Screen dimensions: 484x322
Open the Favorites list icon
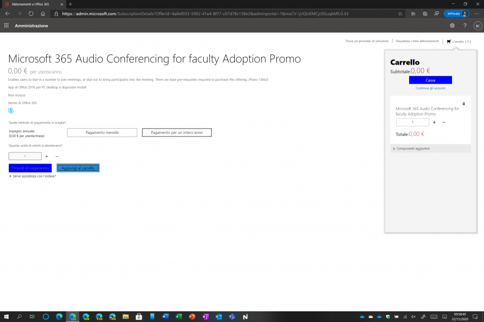click(413, 13)
